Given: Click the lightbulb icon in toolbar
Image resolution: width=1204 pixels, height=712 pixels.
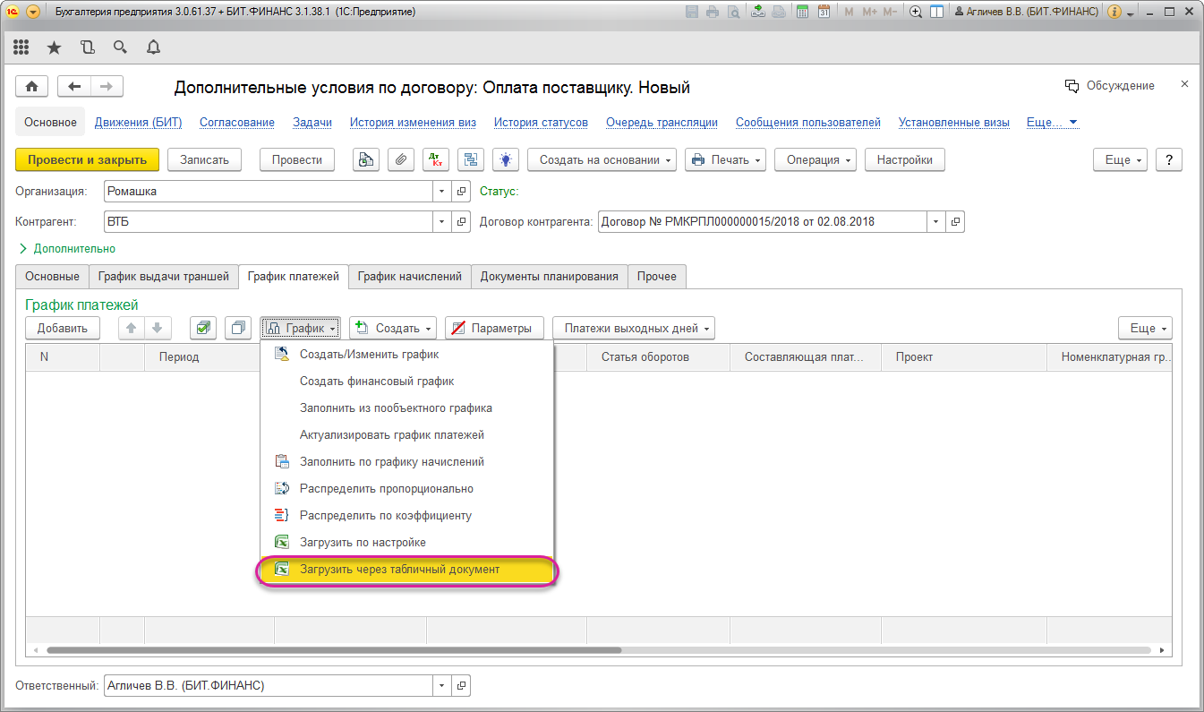Looking at the screenshot, I should [506, 159].
